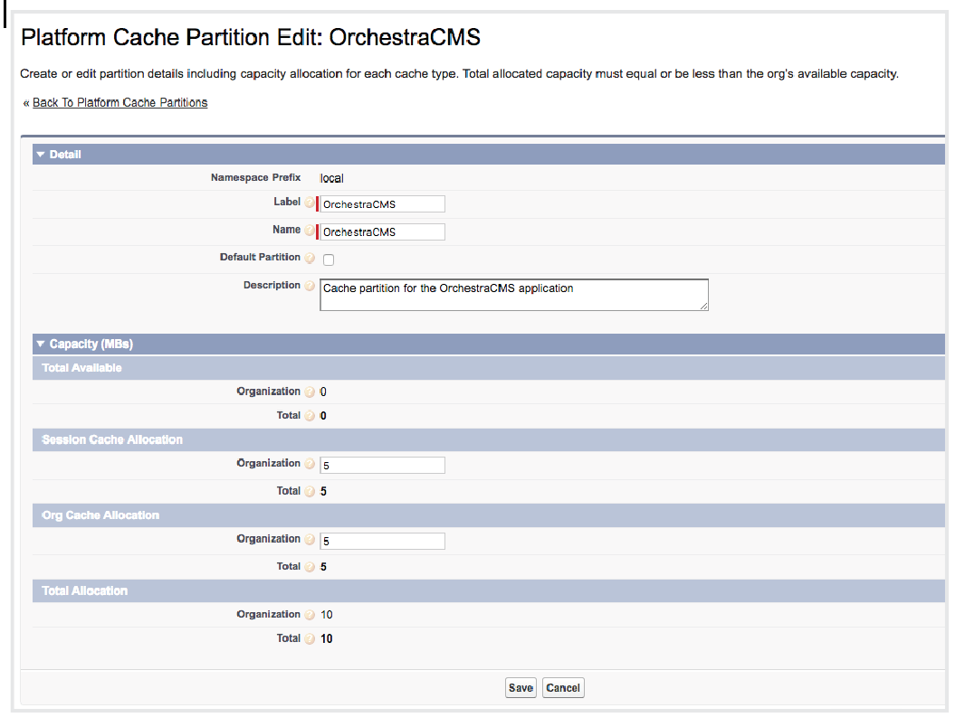Focus the Org Cache Organization input
Viewport: 965px width, 727px height.
[x=382, y=541]
